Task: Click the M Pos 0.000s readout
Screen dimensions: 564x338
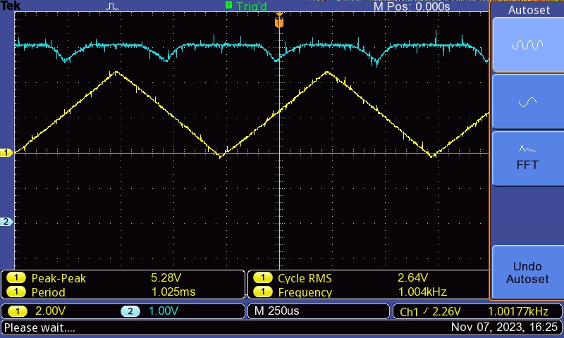Action: 411,6
